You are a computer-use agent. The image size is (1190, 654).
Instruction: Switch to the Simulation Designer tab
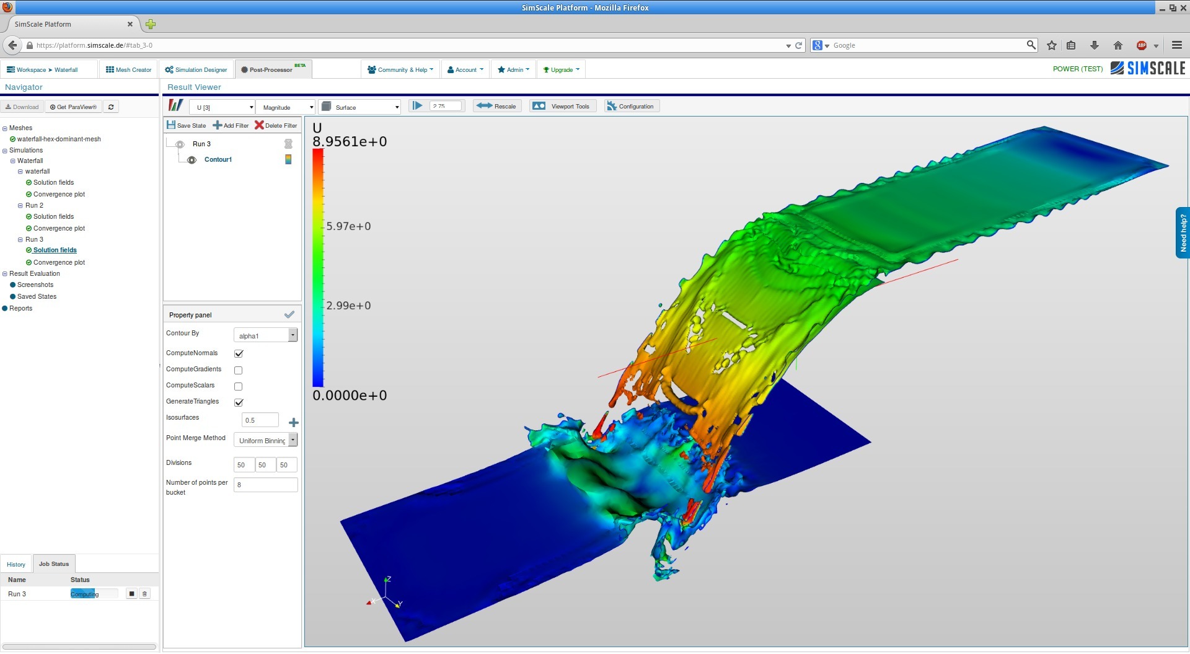pyautogui.click(x=196, y=69)
